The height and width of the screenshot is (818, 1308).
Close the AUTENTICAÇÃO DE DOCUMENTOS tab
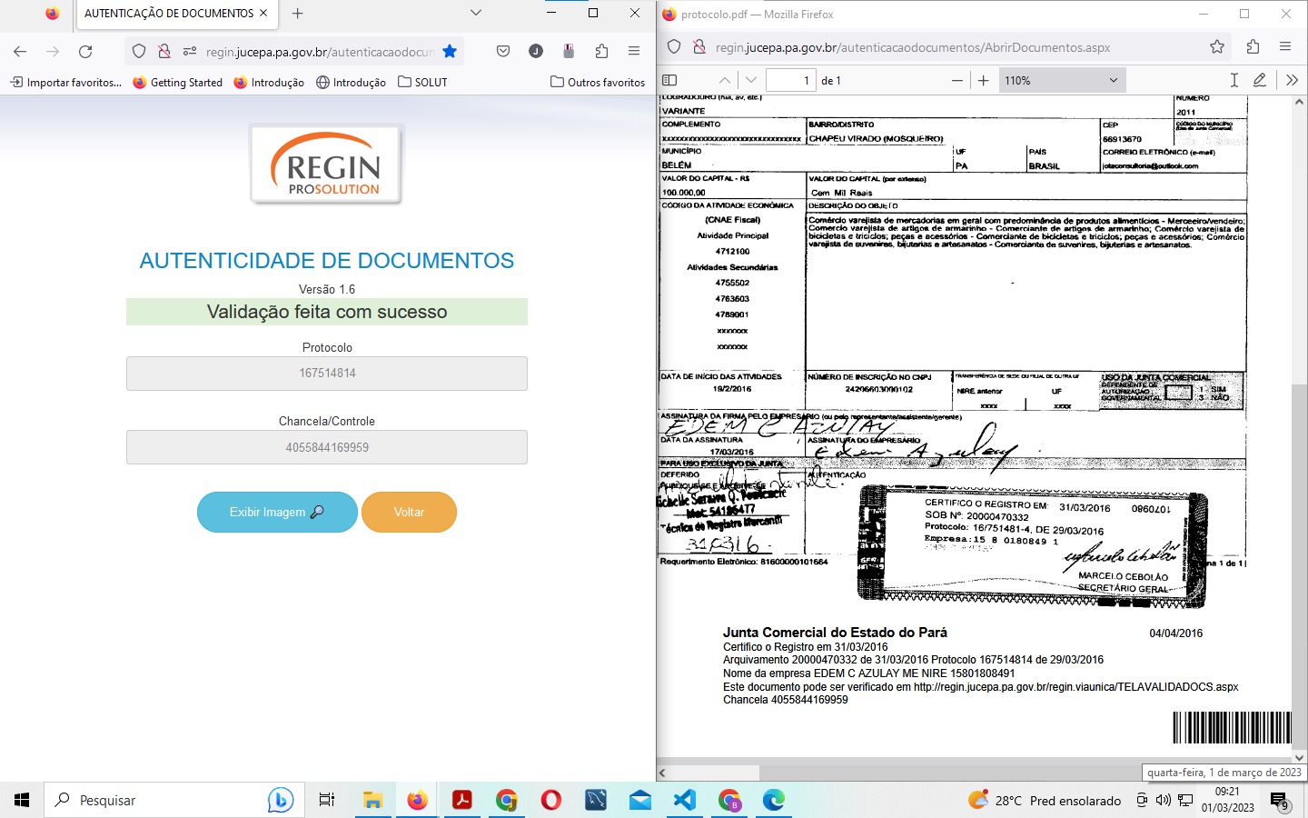click(x=263, y=14)
